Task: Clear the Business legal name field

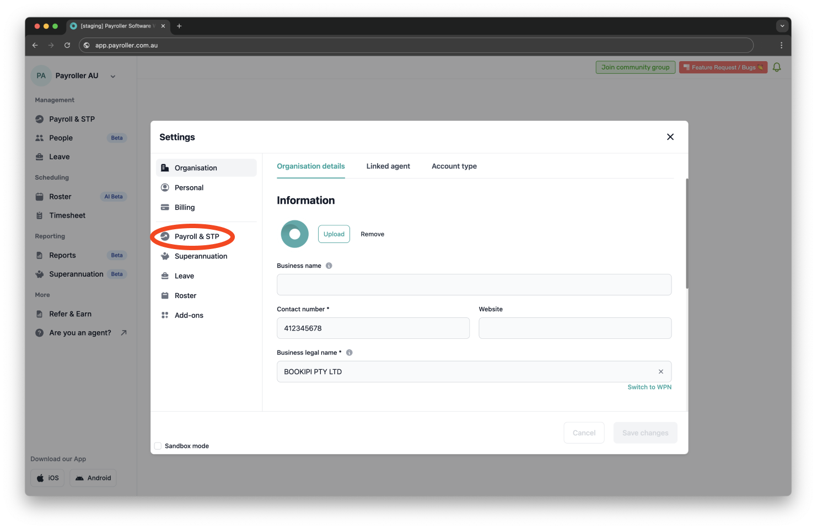Action: click(x=660, y=371)
